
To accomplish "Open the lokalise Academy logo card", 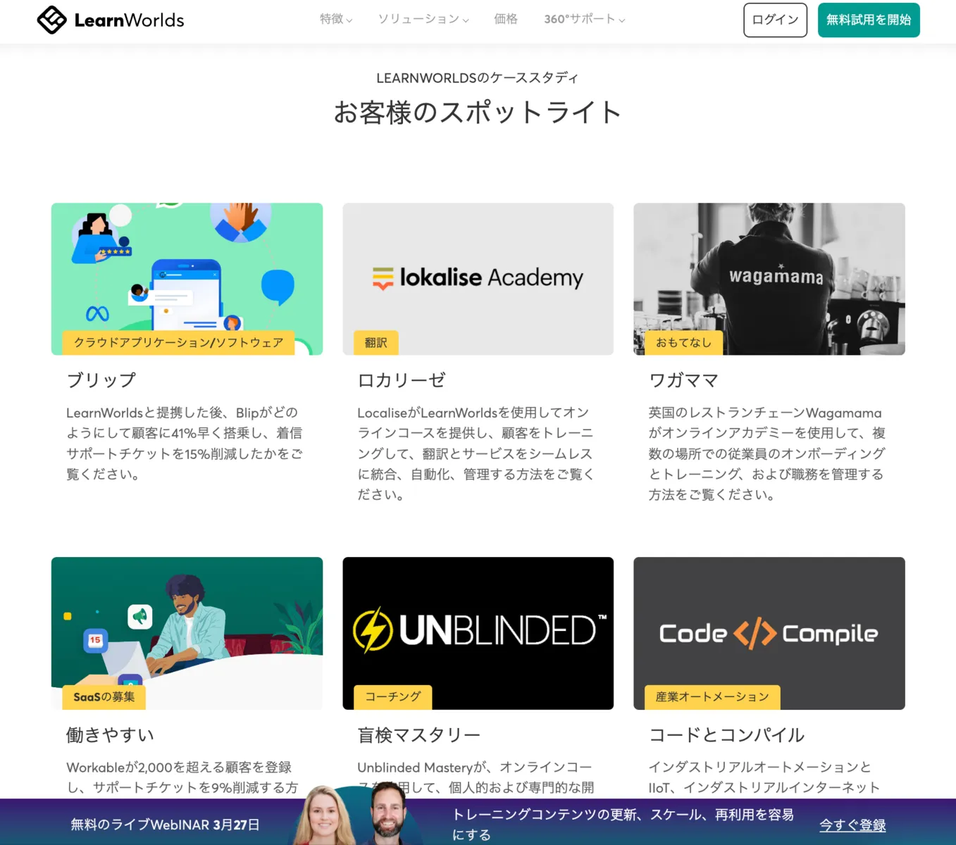I will (x=478, y=279).
